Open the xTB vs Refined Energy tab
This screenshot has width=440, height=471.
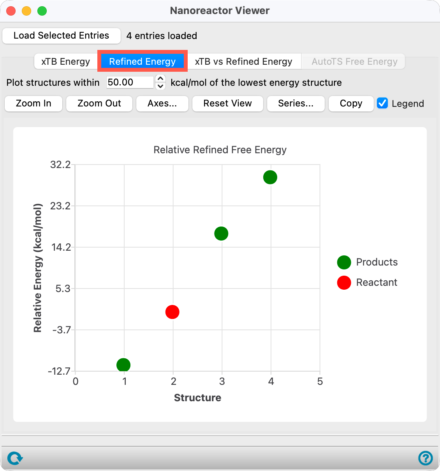tap(244, 62)
